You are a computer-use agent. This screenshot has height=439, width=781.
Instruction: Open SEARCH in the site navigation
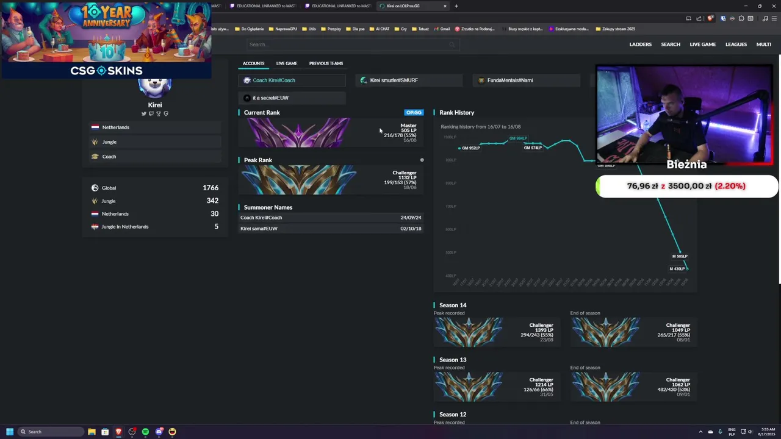671,45
